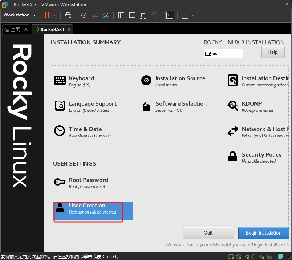Open Root Password key icon

click(x=60, y=182)
